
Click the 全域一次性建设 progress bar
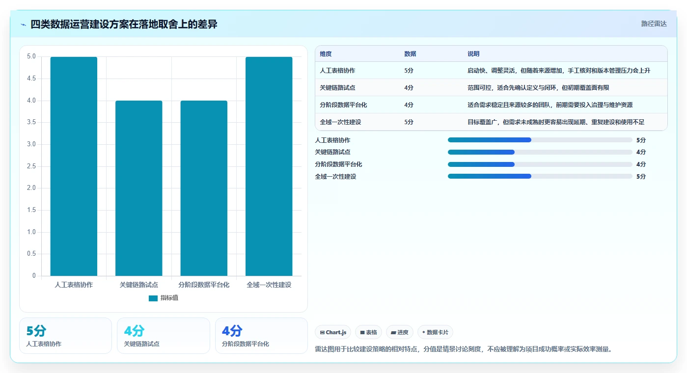pos(540,176)
